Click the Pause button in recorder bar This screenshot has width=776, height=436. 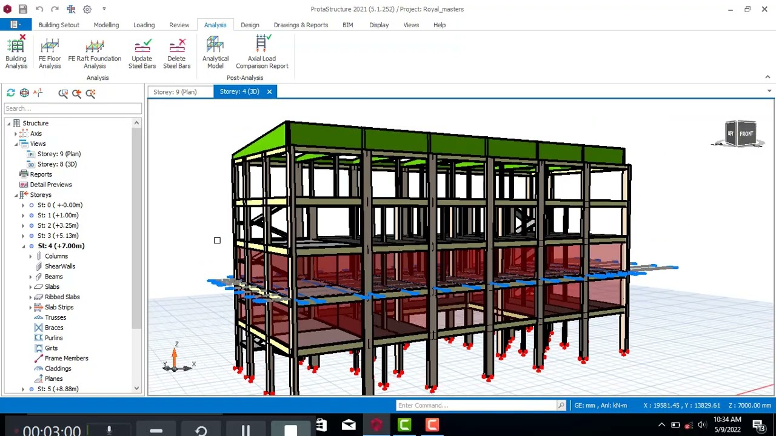pyautogui.click(x=246, y=431)
